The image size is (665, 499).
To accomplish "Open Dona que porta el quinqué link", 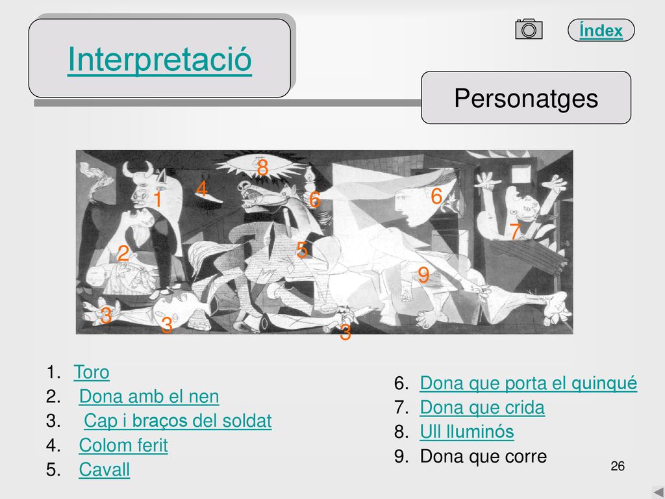I will click(x=529, y=383).
